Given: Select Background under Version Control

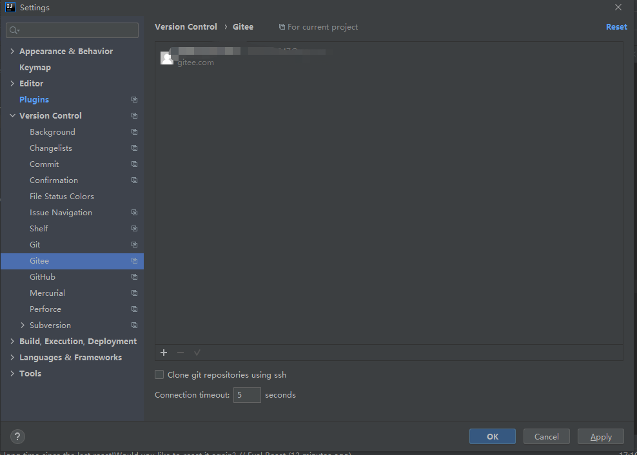Looking at the screenshot, I should pos(52,132).
